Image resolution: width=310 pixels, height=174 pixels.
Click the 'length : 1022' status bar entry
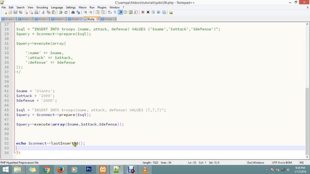151,162
